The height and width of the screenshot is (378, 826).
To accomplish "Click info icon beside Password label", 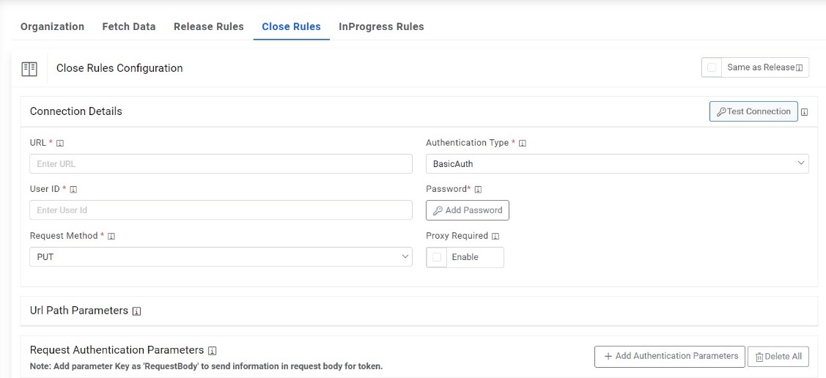I will [x=479, y=190].
